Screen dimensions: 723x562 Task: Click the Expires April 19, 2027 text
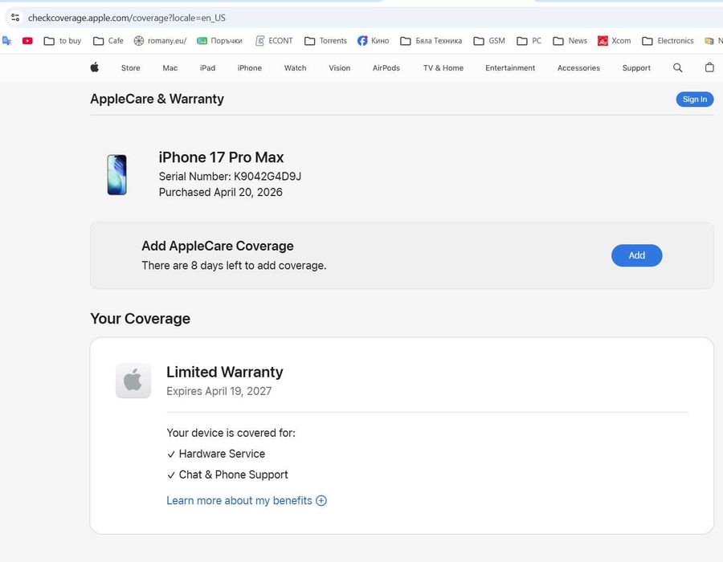(x=219, y=391)
